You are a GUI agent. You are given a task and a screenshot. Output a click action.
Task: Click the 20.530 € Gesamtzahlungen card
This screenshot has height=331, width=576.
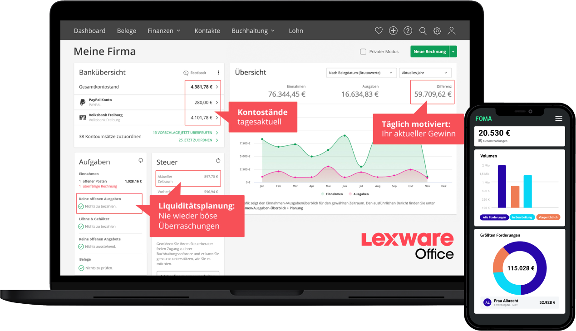click(520, 136)
